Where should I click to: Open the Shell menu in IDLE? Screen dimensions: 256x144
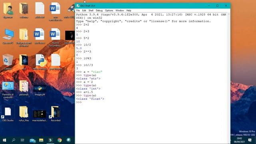[x=91, y=10]
